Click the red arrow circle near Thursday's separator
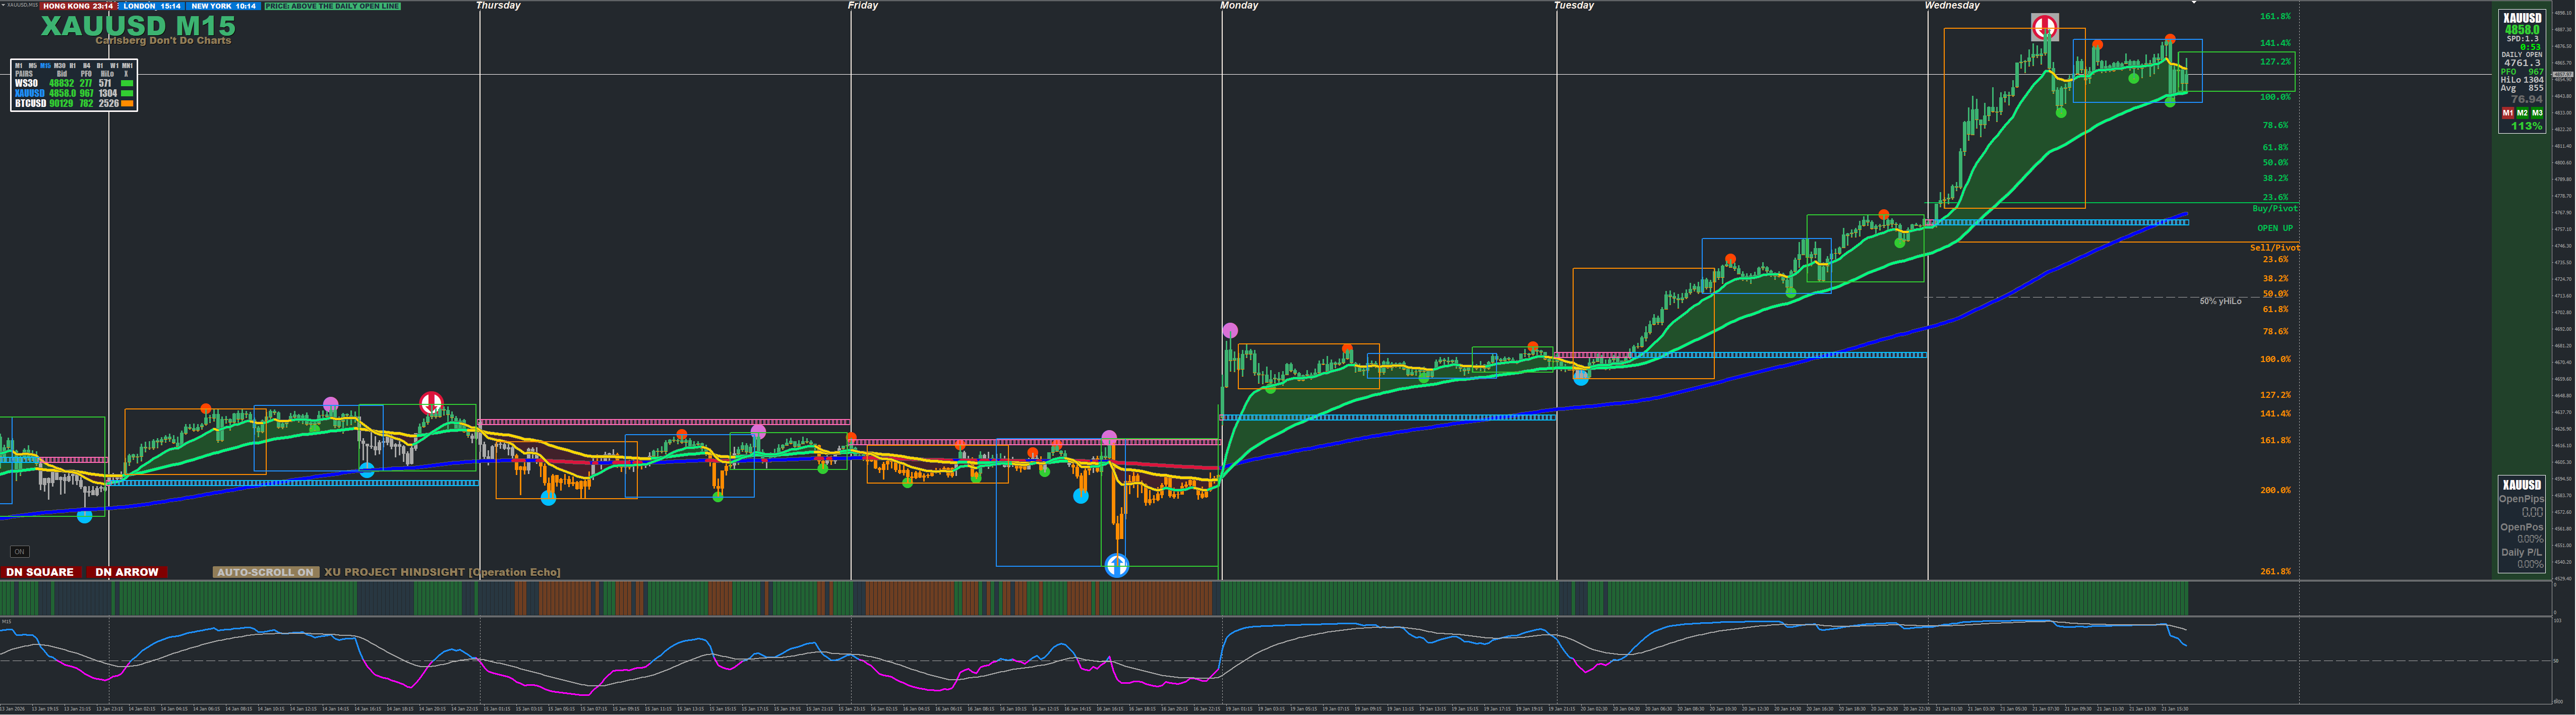The width and height of the screenshot is (2576, 715). pyautogui.click(x=431, y=403)
